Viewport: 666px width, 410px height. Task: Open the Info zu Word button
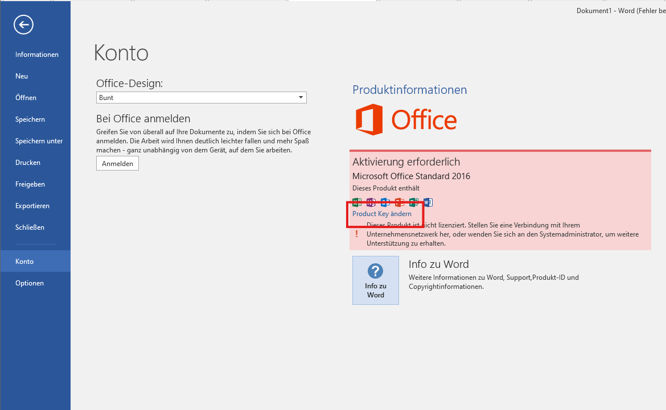(x=375, y=280)
